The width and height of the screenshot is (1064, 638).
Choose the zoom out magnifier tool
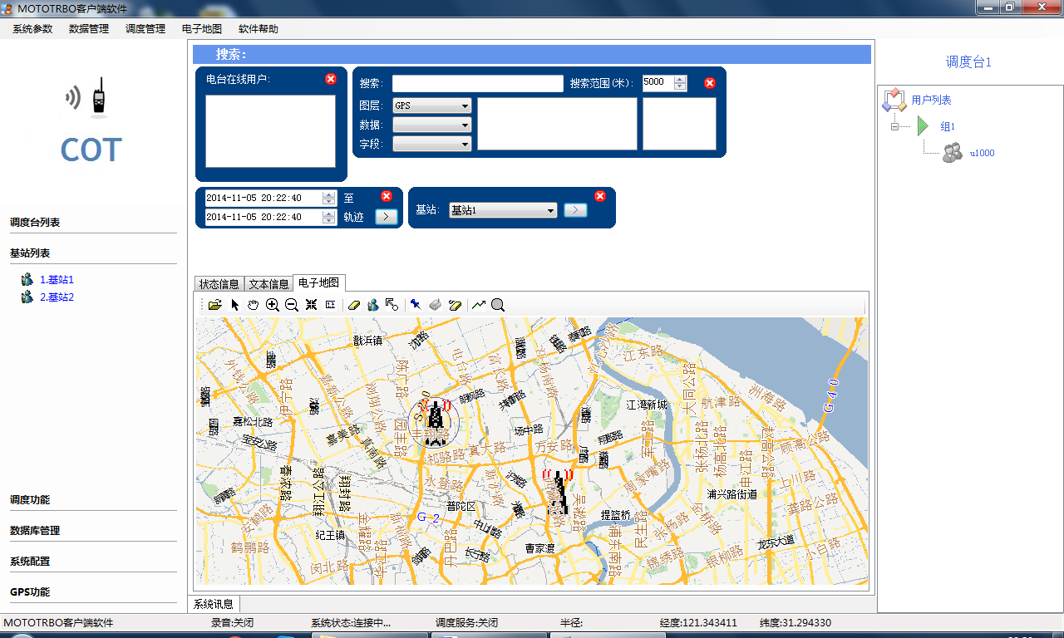pos(291,305)
